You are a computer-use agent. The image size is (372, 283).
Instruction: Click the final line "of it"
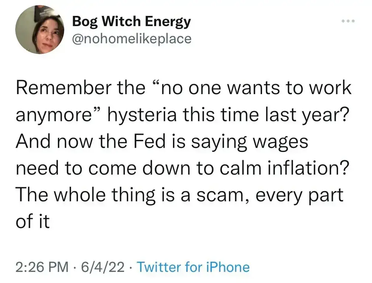click(x=33, y=221)
